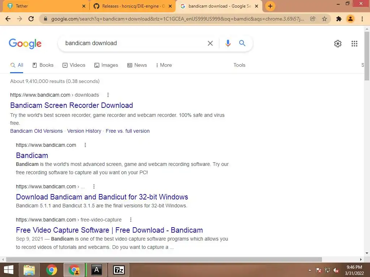This screenshot has width=370, height=277.
Task: Click the browser forward arrow
Action: point(20,19)
